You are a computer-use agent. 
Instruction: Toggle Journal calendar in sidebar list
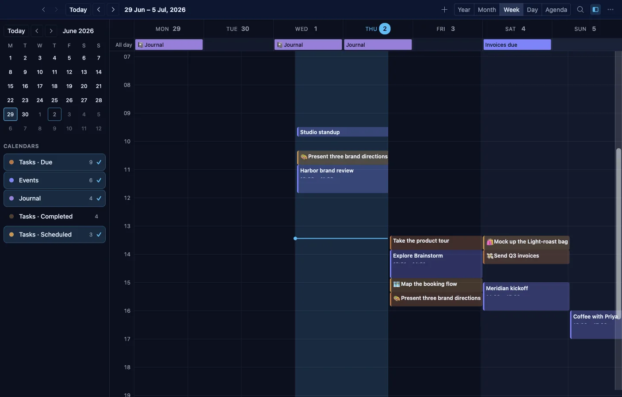[54, 198]
